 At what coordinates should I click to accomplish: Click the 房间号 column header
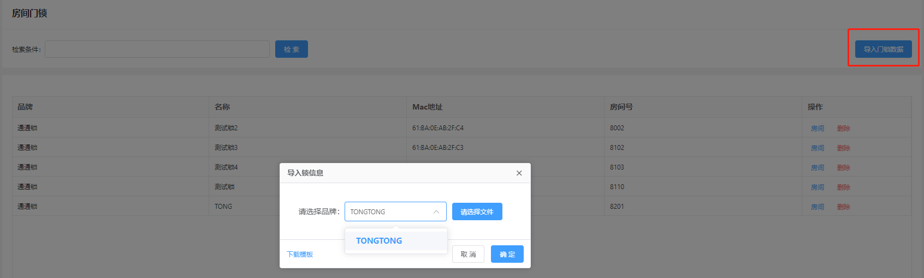click(621, 107)
